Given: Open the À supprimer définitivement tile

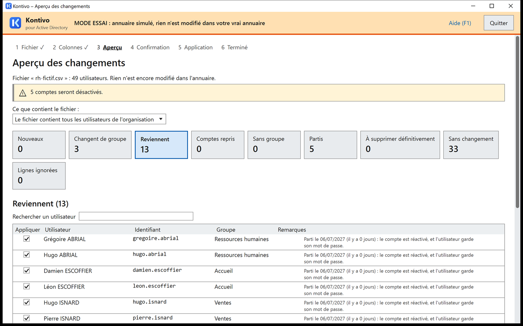Looking at the screenshot, I should pyautogui.click(x=400, y=145).
